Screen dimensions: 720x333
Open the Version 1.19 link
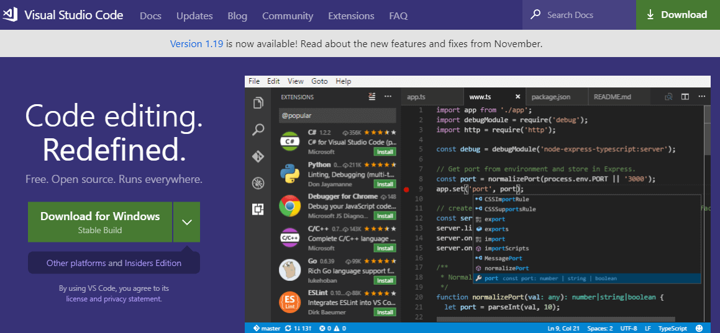[x=195, y=44]
